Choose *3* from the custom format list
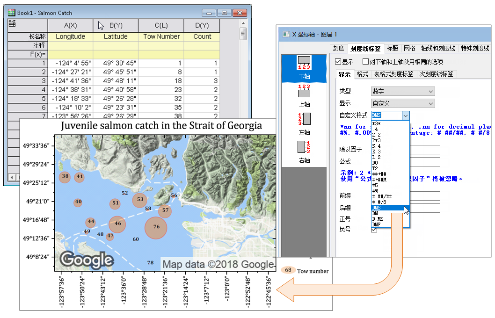Viewport: 495px width, 318px height. click(390, 123)
